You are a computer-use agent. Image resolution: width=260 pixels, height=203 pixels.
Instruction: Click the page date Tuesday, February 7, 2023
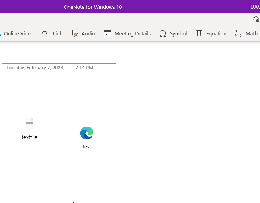click(x=35, y=68)
